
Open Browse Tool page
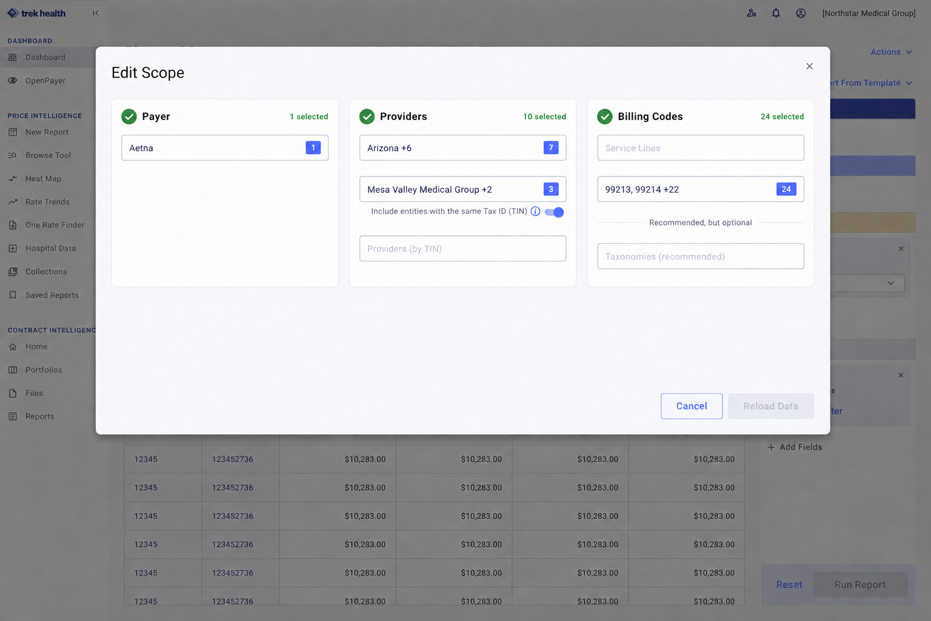point(48,155)
